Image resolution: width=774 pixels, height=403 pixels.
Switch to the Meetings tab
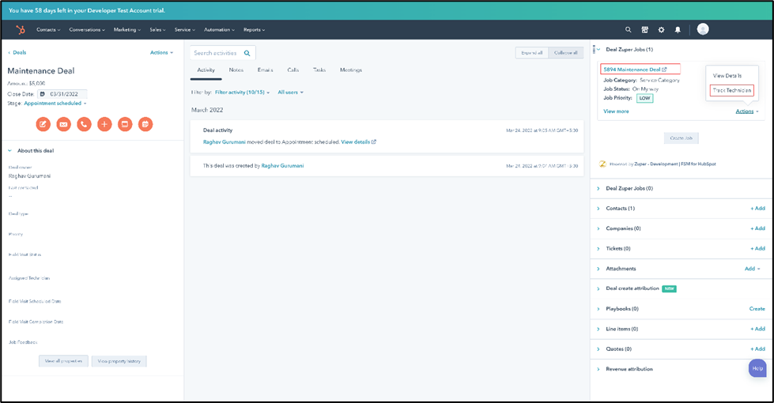pos(351,70)
